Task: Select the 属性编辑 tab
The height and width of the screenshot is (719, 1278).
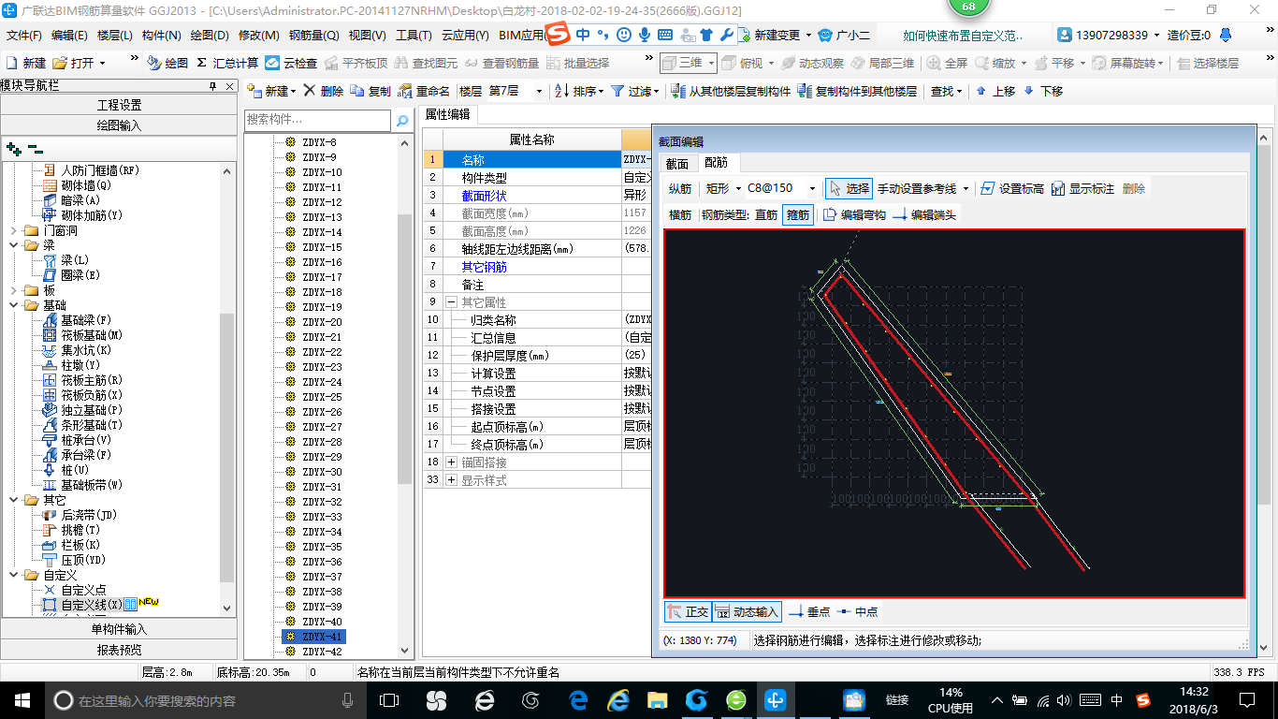Action: [x=448, y=114]
